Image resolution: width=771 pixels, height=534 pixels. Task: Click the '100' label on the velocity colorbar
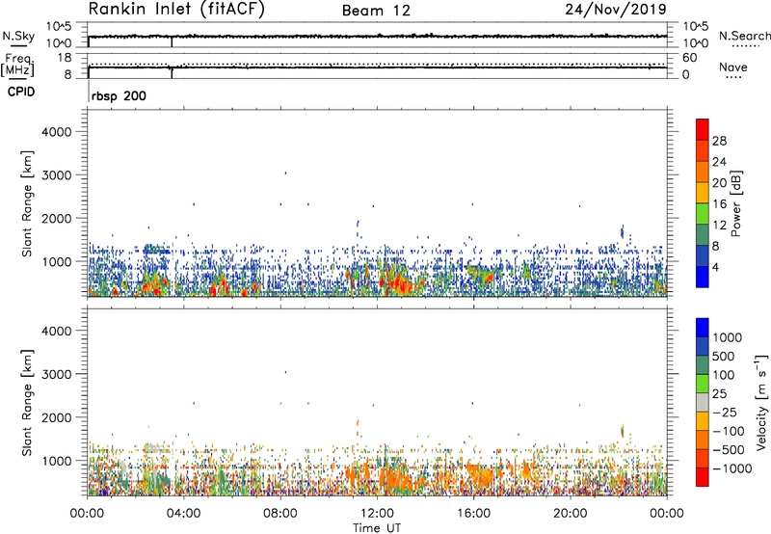[723, 375]
